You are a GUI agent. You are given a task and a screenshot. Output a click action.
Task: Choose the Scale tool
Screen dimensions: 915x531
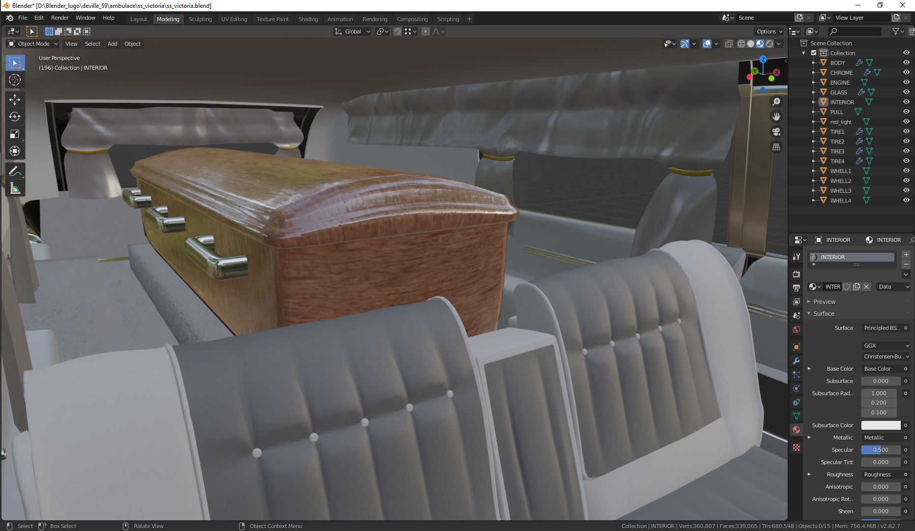15,134
